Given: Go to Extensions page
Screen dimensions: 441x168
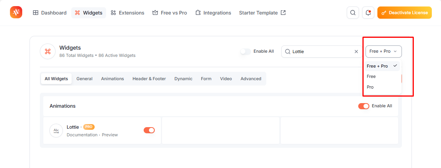Looking at the screenshot, I should click(x=128, y=13).
